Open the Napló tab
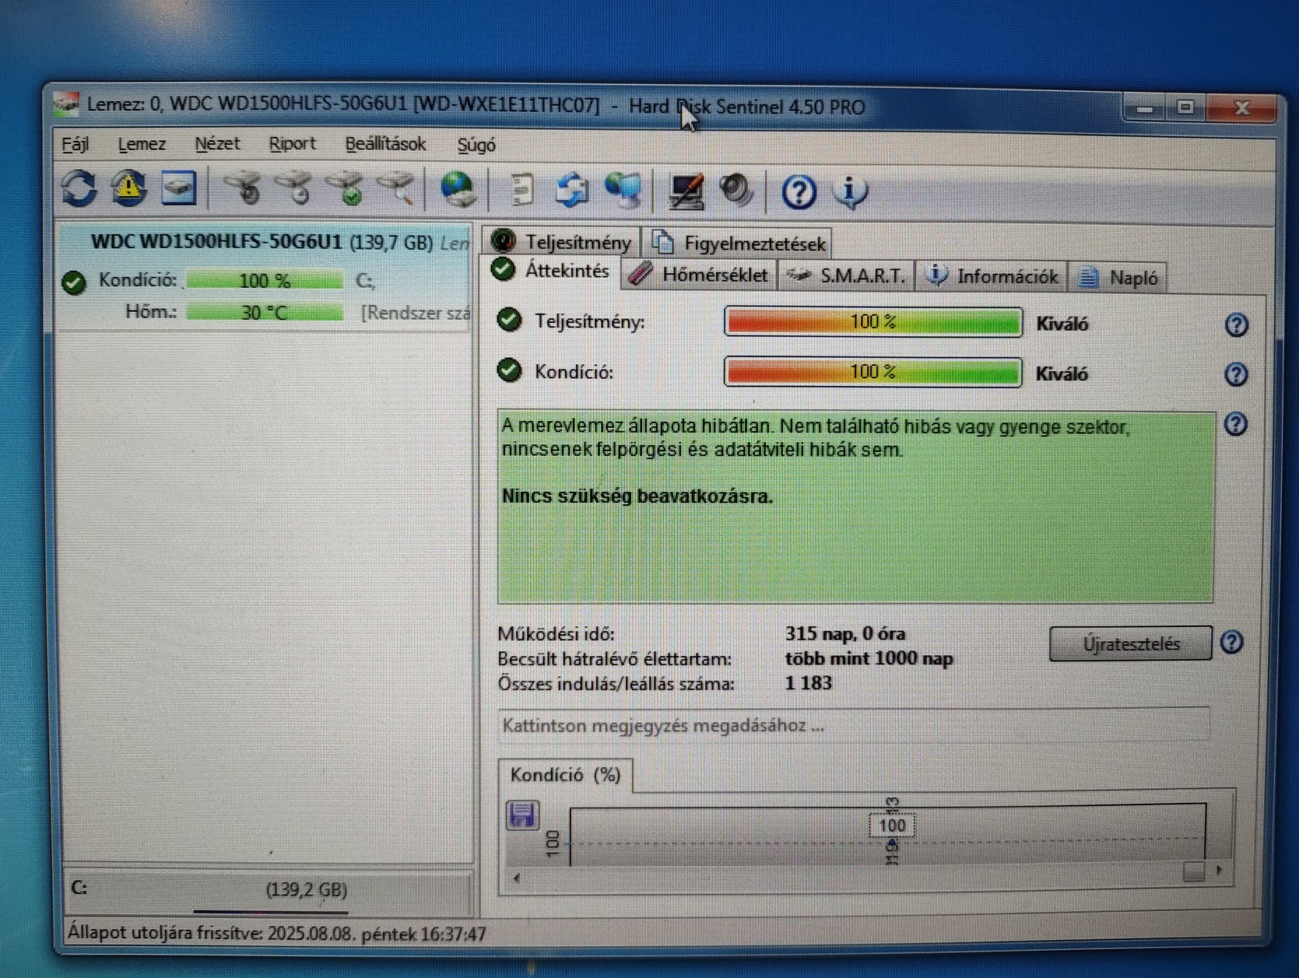The width and height of the screenshot is (1299, 978). click(x=1118, y=278)
